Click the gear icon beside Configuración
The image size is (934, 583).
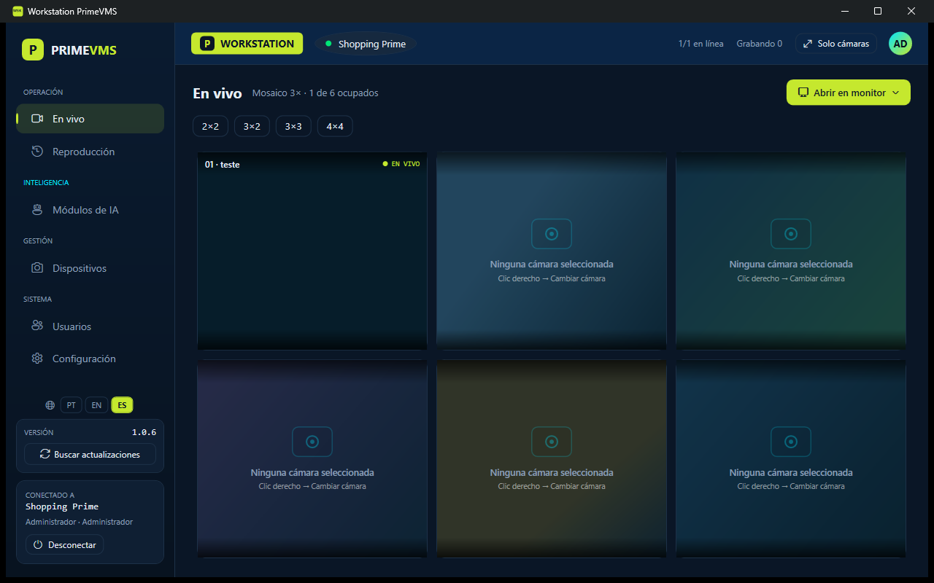[37, 359]
